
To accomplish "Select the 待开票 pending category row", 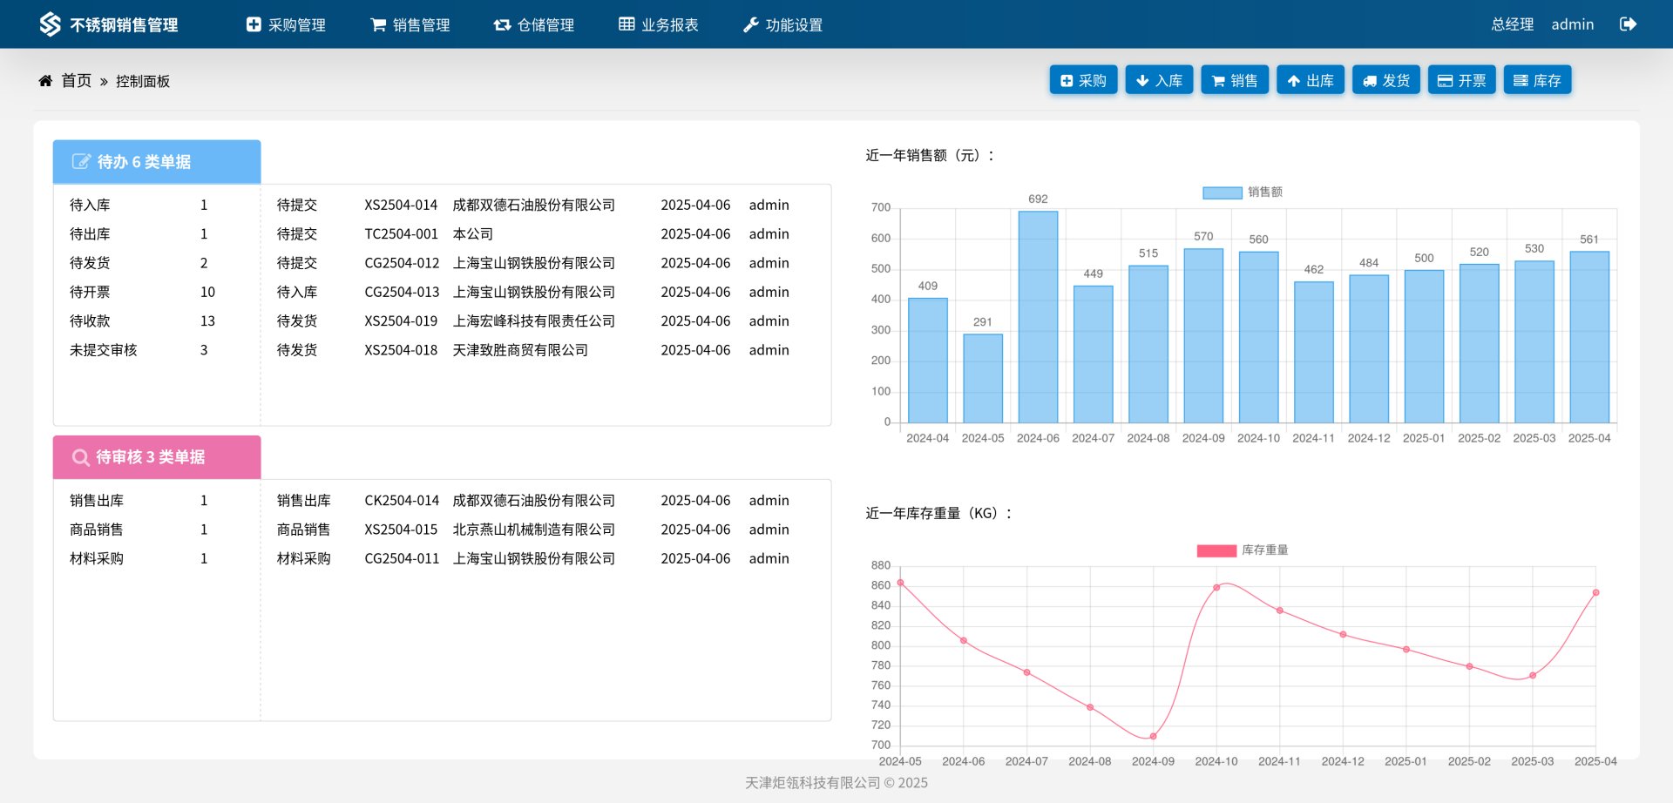I will click(90, 292).
